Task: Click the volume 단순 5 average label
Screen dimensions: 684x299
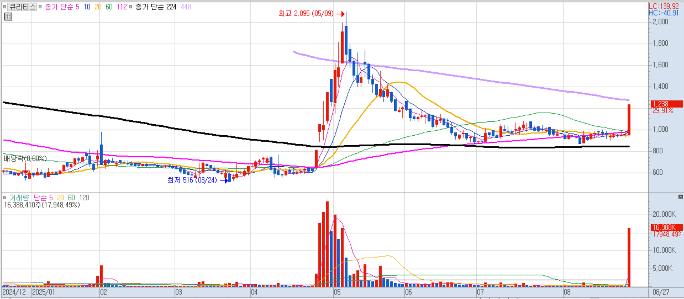Action: tap(43, 197)
